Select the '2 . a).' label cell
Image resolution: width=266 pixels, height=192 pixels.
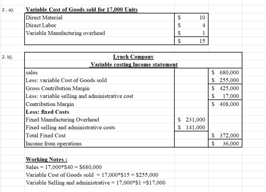click(8, 10)
